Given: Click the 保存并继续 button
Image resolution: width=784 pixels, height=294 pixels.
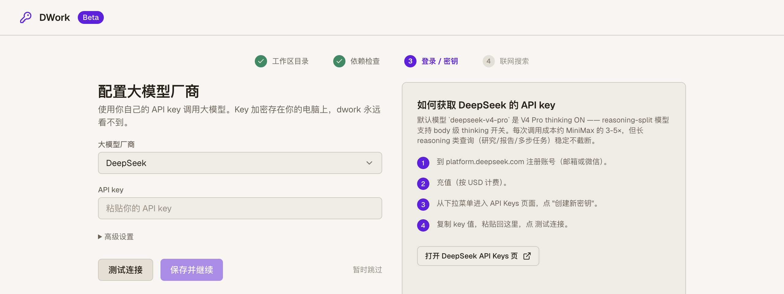Looking at the screenshot, I should pyautogui.click(x=192, y=270).
